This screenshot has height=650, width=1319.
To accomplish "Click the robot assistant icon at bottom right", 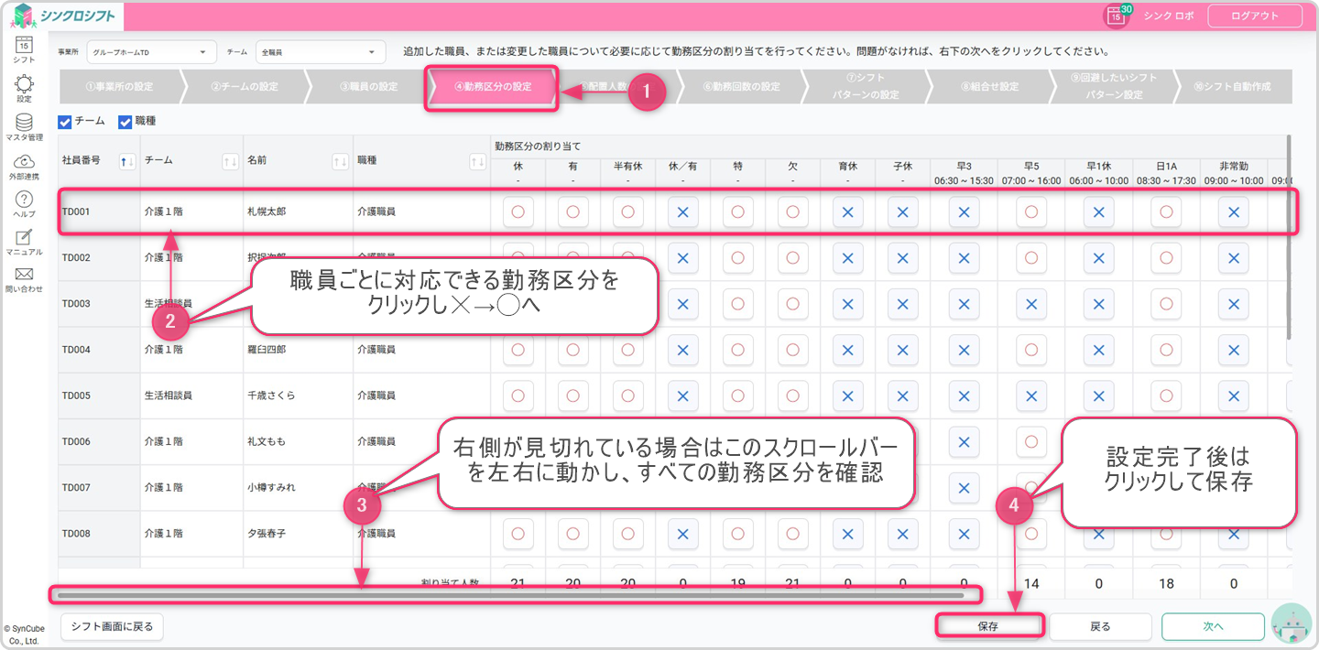I will [x=1292, y=625].
